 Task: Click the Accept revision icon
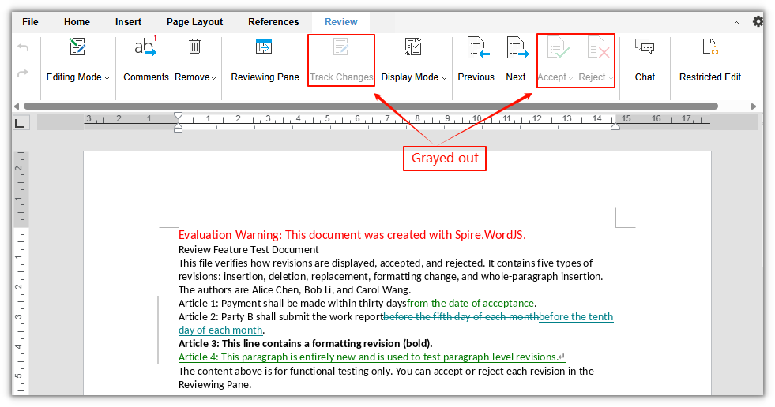558,48
